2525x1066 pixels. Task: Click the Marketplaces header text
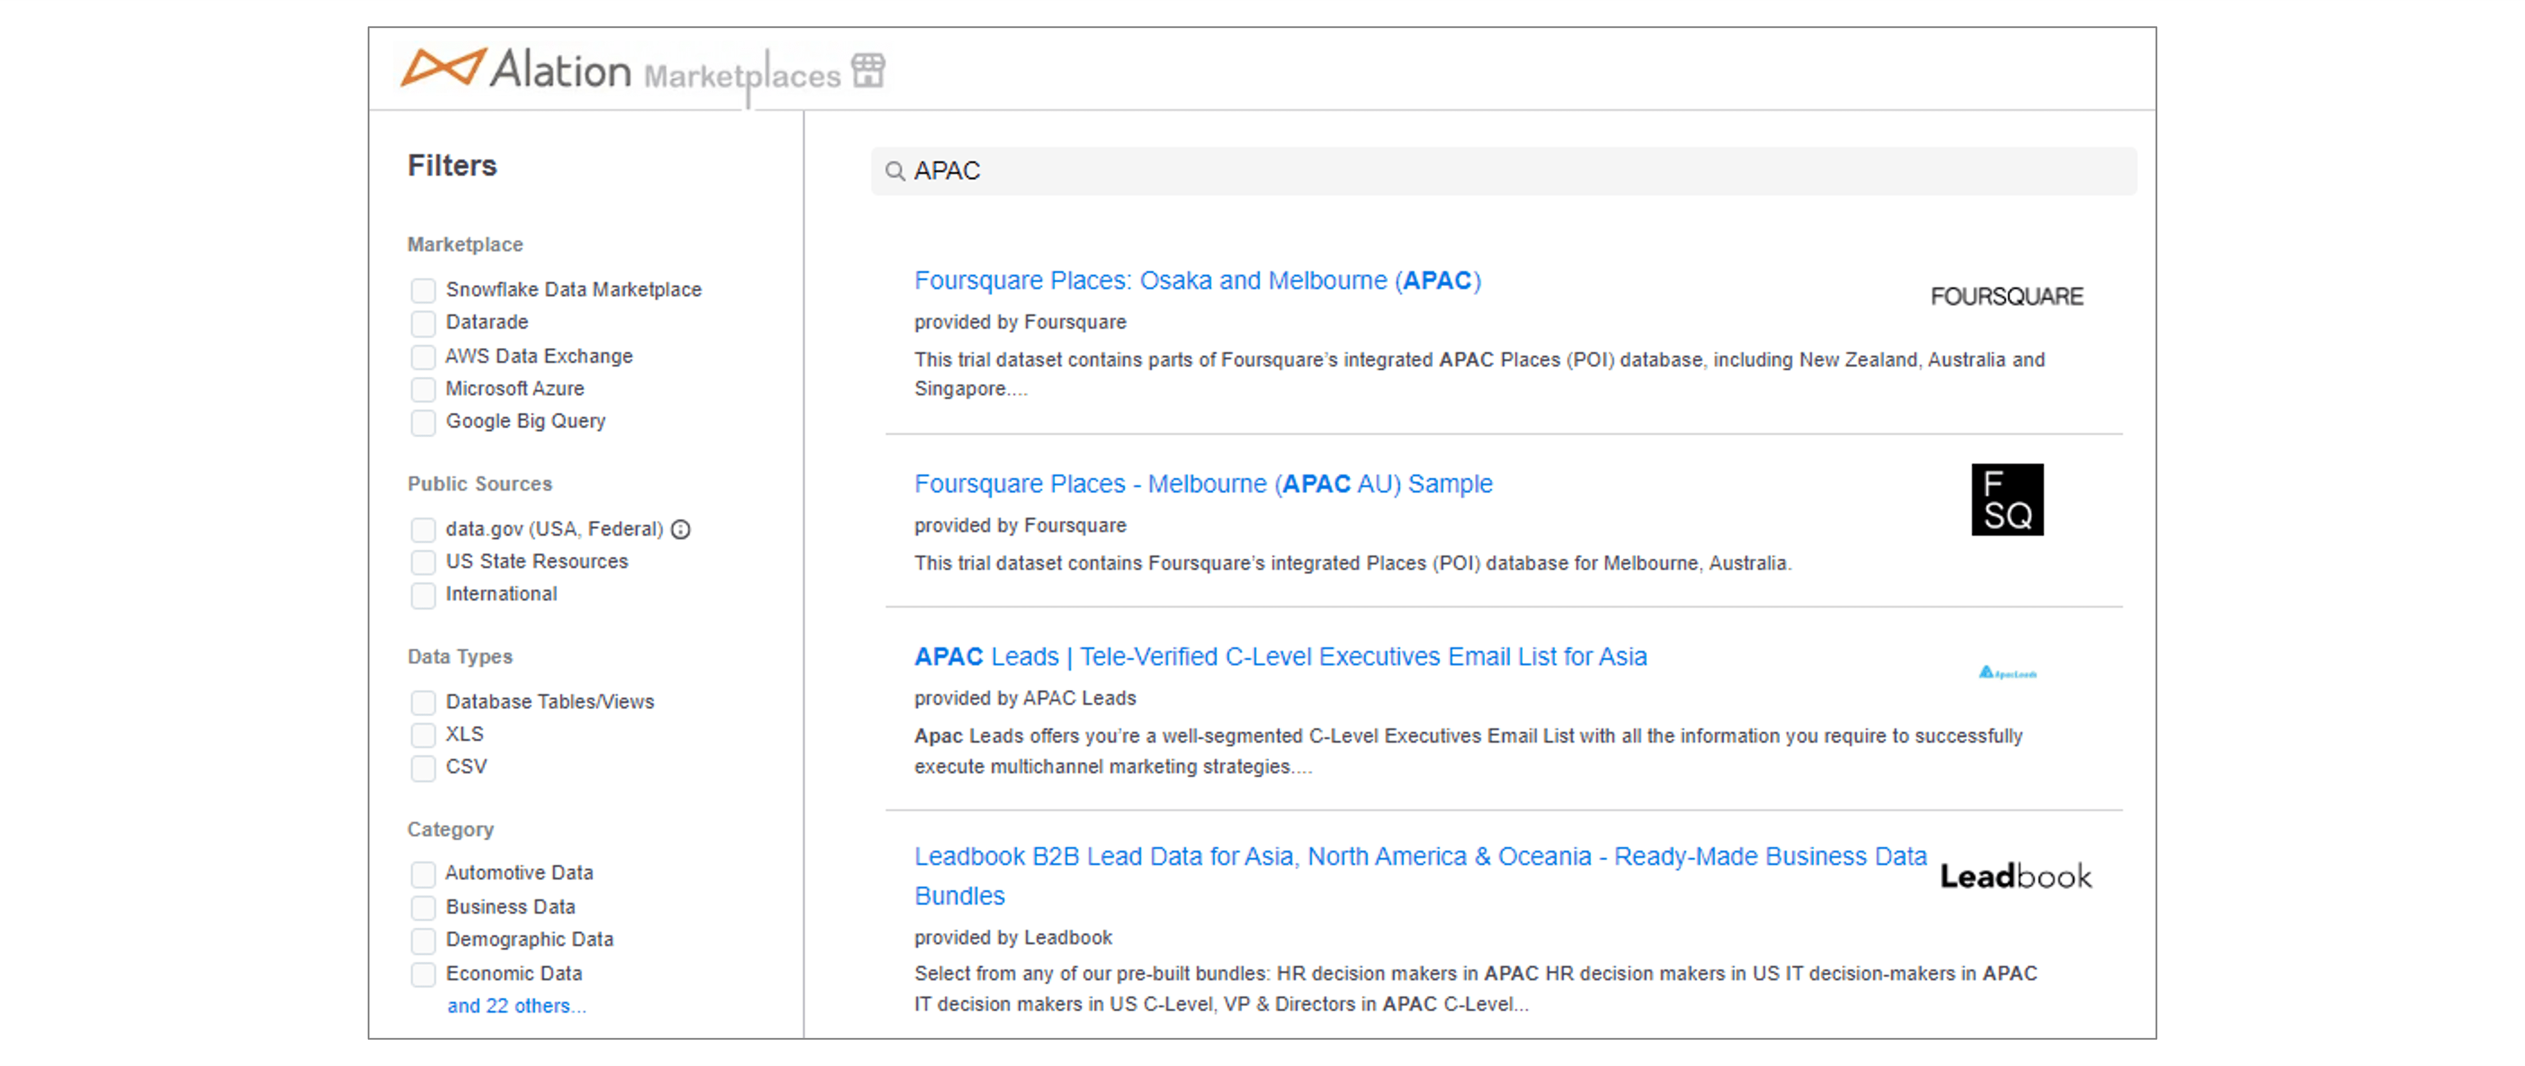(742, 76)
